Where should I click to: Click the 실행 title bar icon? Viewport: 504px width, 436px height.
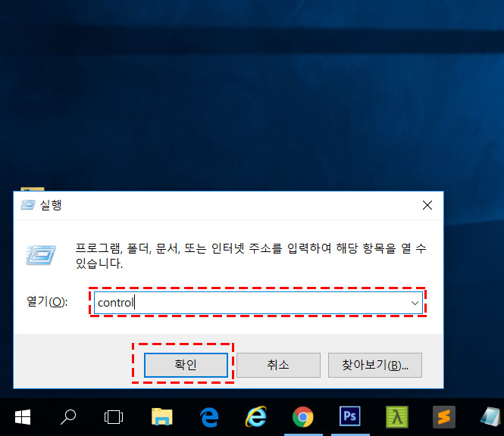[27, 205]
